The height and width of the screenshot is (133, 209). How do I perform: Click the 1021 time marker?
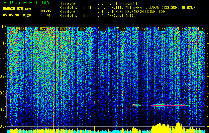click(x=22, y=29)
